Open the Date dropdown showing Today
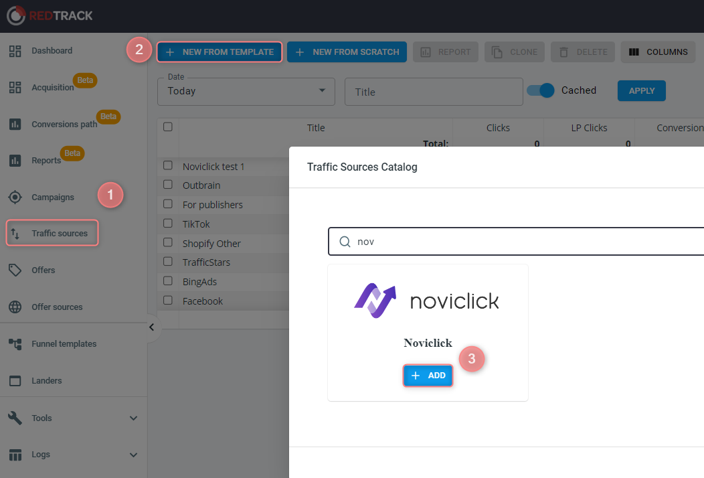This screenshot has width=704, height=478. [x=246, y=92]
